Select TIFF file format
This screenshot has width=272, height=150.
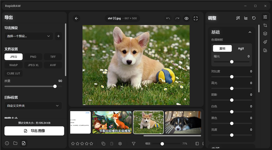(x=53, y=57)
